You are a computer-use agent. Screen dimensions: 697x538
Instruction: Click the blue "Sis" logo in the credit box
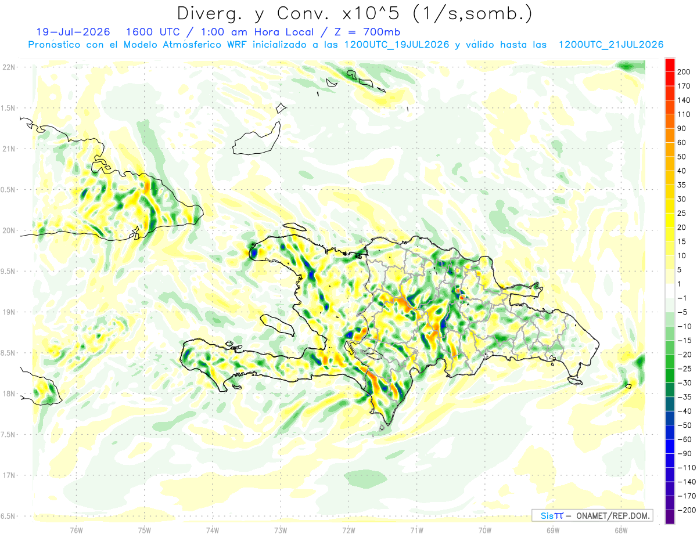(546, 515)
